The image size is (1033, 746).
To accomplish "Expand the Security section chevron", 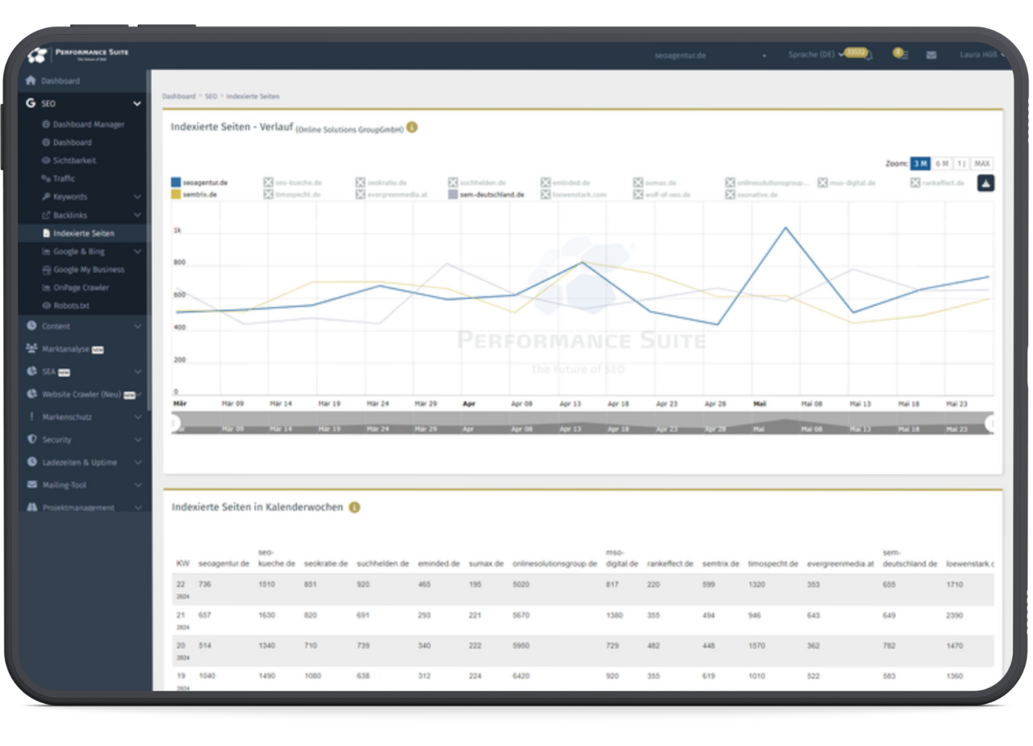I will [137, 440].
